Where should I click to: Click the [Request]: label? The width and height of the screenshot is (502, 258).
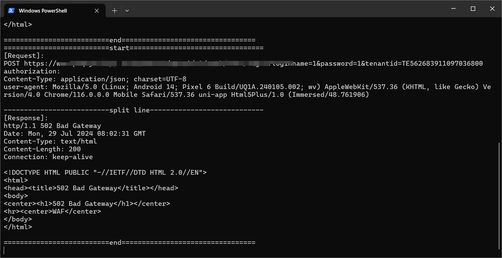24,56
